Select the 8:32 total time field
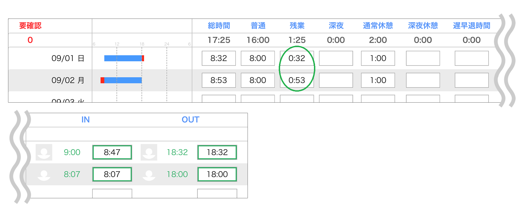529x216 pixels. coord(219,58)
